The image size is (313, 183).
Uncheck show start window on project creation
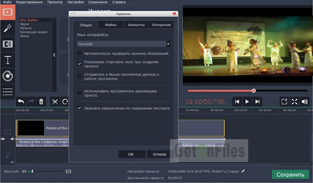click(x=79, y=64)
